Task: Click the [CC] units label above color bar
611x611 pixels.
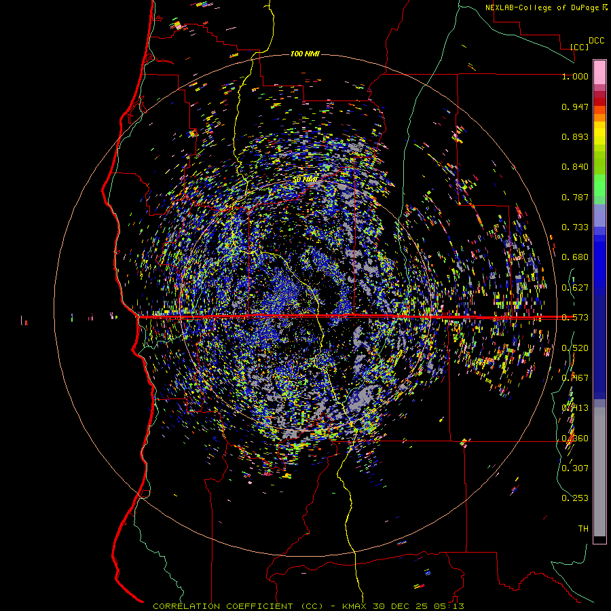Action: click(x=580, y=47)
